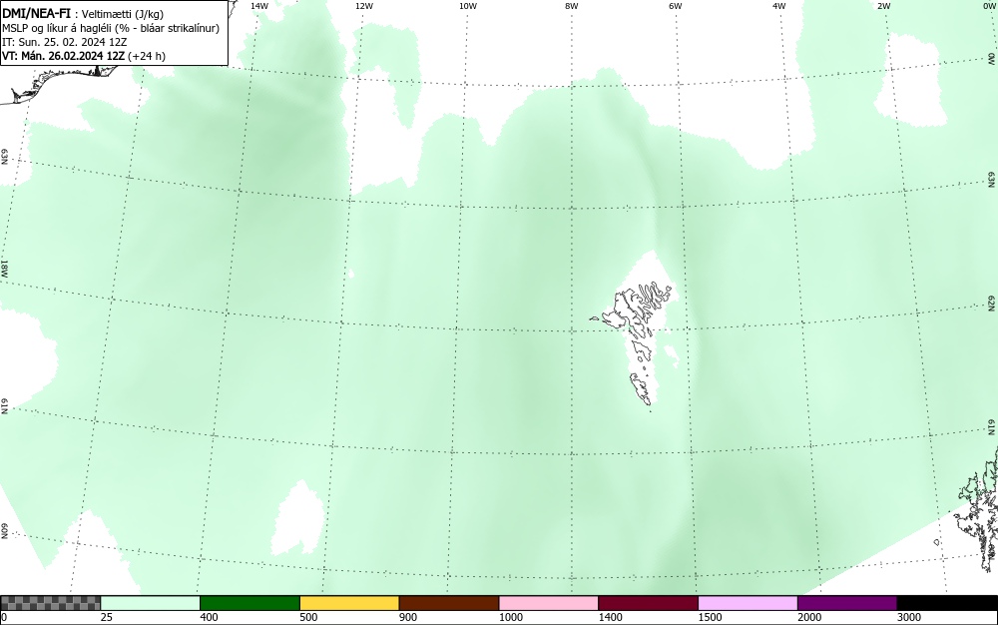Click the "10W" longitude label

(x=468, y=6)
